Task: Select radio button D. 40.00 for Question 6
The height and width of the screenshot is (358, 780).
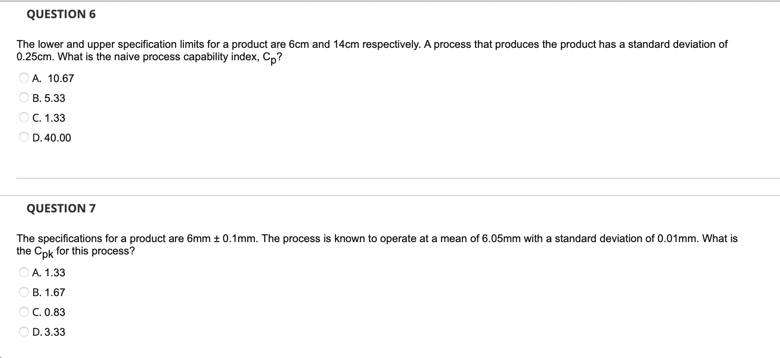Action: coord(24,137)
